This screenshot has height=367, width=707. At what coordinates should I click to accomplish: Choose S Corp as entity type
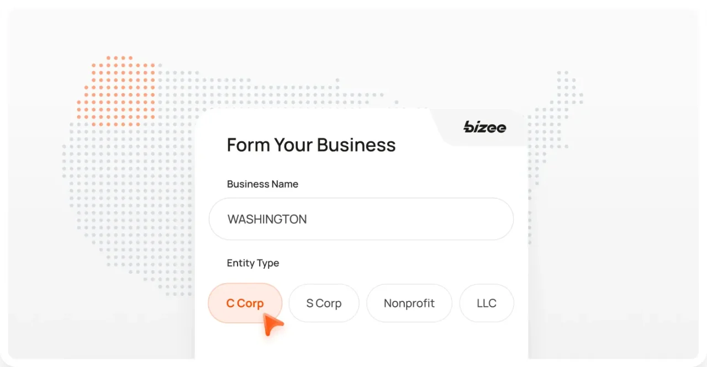tap(324, 303)
